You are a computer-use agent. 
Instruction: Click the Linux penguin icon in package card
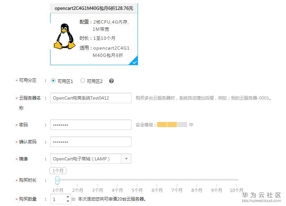(x=65, y=36)
